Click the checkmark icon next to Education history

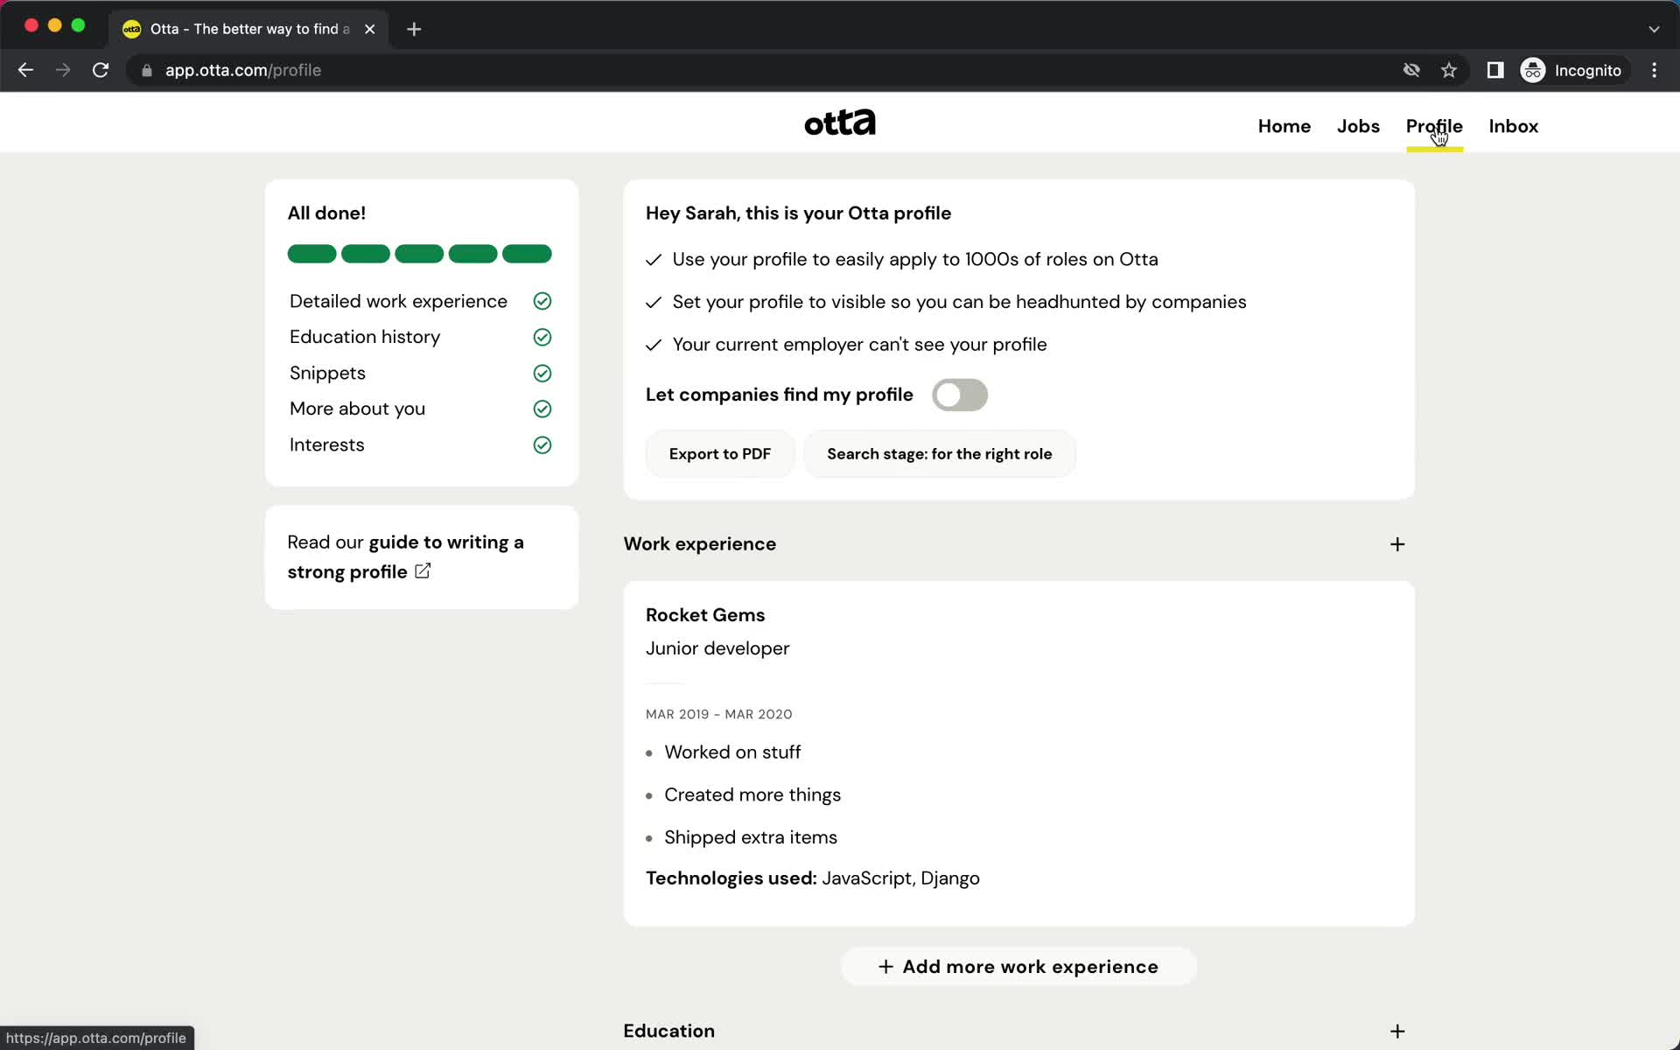click(x=542, y=336)
